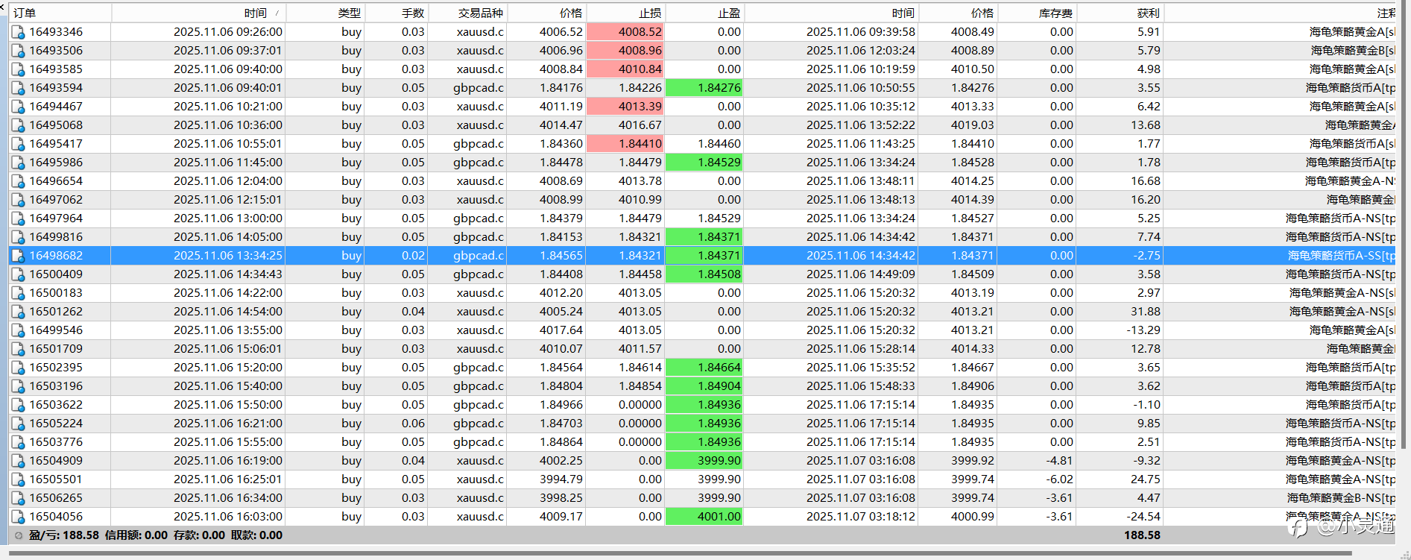Image resolution: width=1411 pixels, height=560 pixels.
Task: Pick the trade icon next to 16503776
Action: [x=18, y=442]
